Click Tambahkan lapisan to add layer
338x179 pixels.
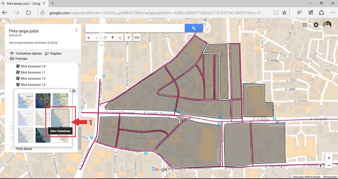[x=26, y=53]
